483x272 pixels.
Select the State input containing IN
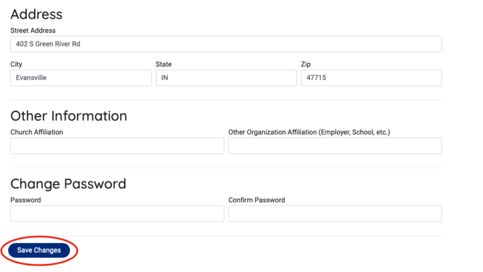tap(226, 78)
